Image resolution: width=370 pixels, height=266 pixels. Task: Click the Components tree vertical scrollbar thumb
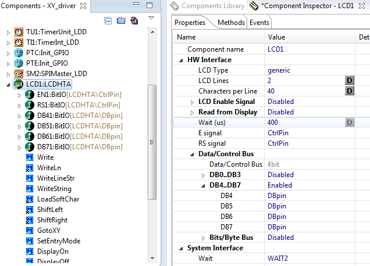[x=152, y=142]
